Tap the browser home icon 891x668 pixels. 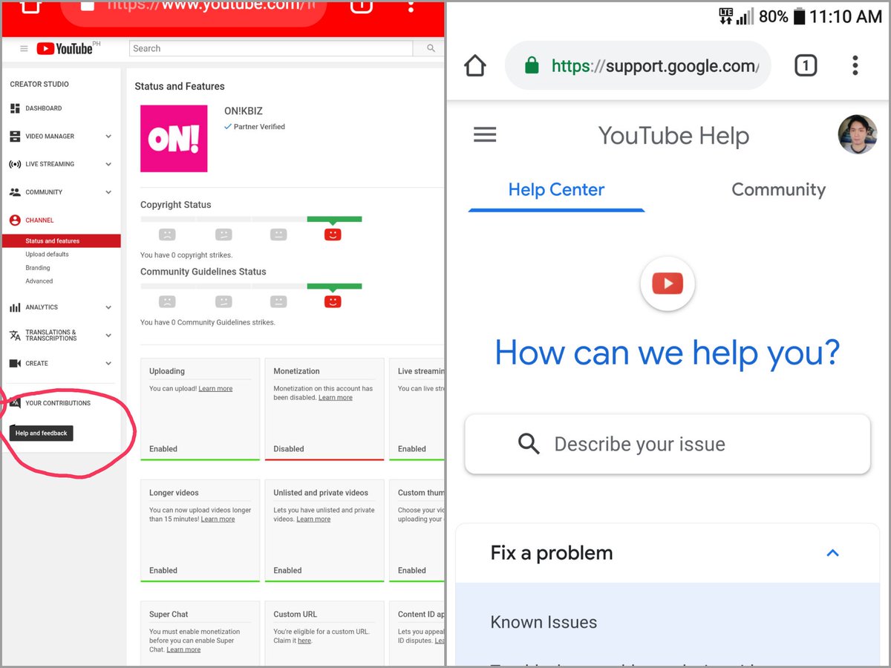(475, 66)
